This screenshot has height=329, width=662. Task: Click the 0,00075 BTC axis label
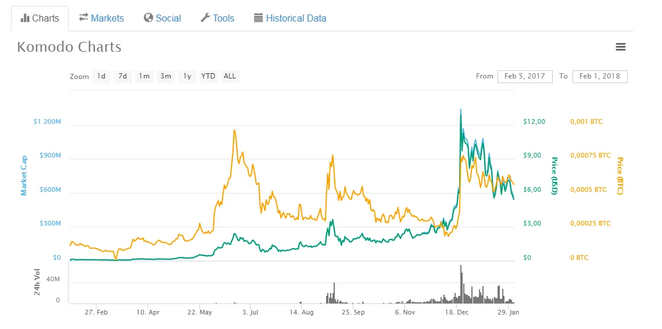point(591,155)
